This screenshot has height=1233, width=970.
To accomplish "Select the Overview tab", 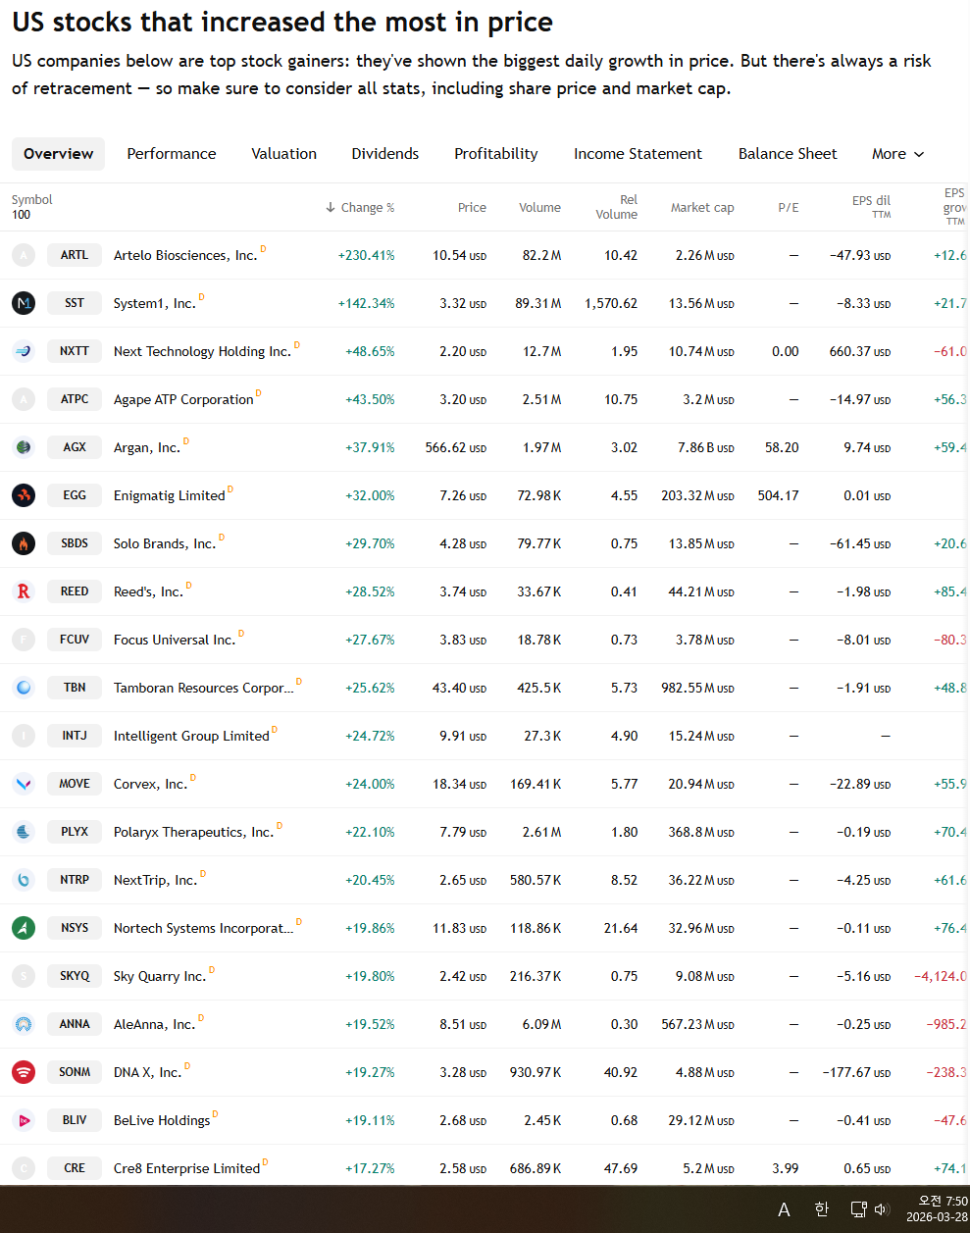I will pos(59,154).
